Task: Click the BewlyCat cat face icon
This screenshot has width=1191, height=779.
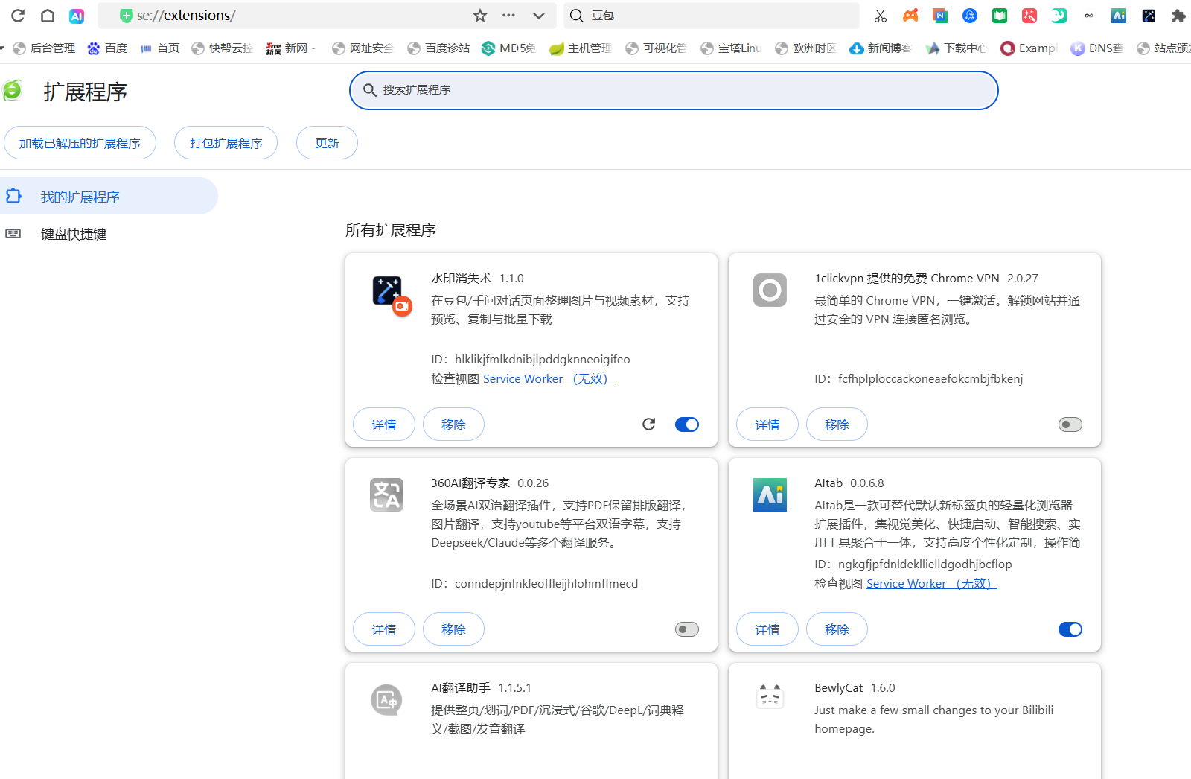Action: [x=770, y=696]
